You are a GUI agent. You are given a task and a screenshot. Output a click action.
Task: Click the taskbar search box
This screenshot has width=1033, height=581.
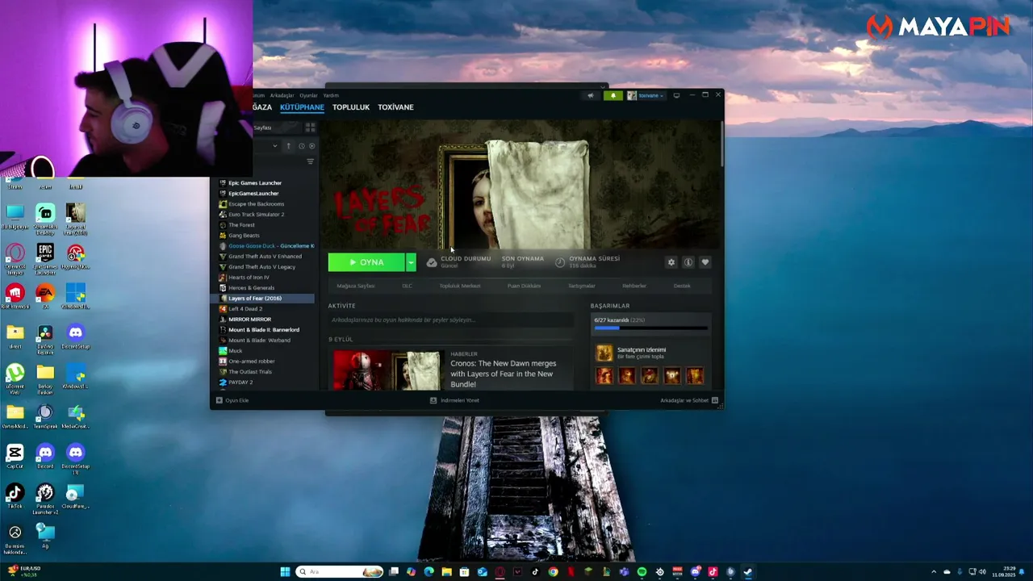[340, 572]
